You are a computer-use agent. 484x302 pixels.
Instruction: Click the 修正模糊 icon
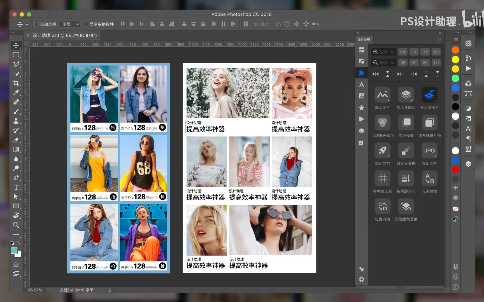[x=406, y=123]
